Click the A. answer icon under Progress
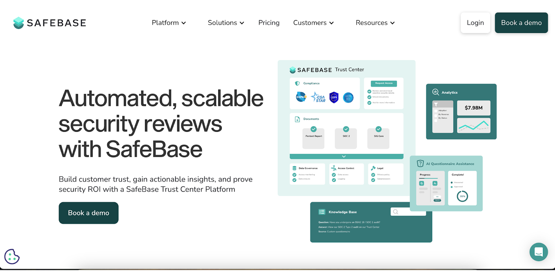Viewport: 555px width, 271px height. (x=435, y=183)
